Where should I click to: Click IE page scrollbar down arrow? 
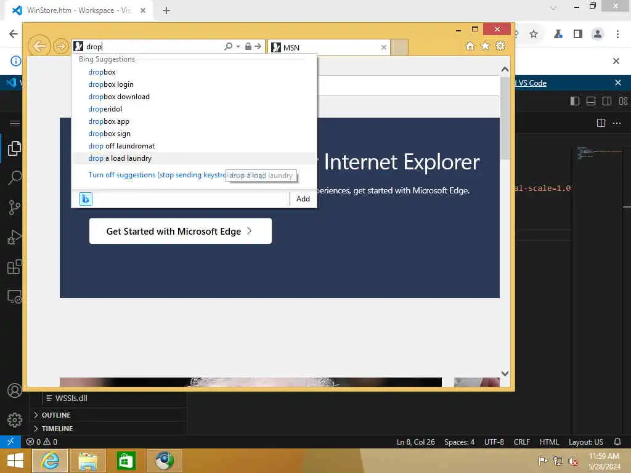tap(505, 373)
